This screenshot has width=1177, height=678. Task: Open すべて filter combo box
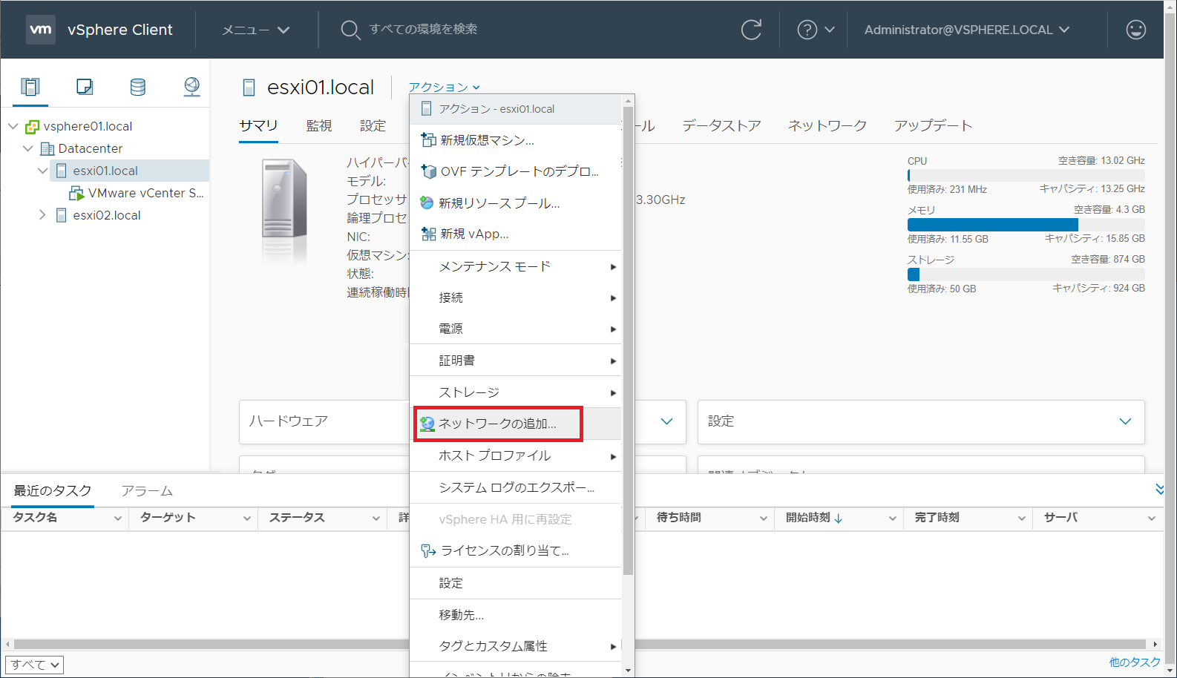click(35, 665)
